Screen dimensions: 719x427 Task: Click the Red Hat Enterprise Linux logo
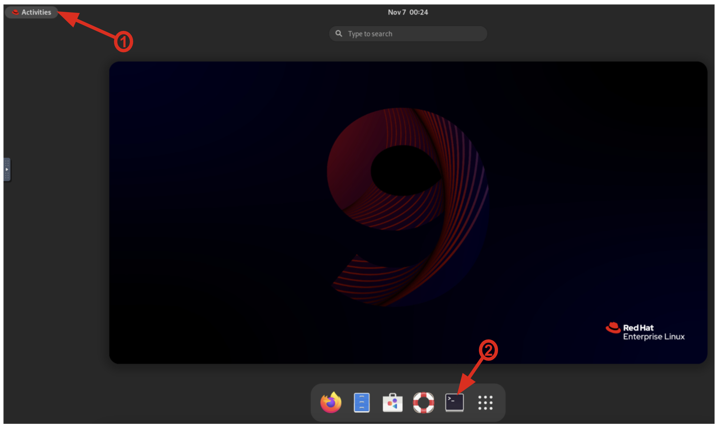click(x=645, y=332)
